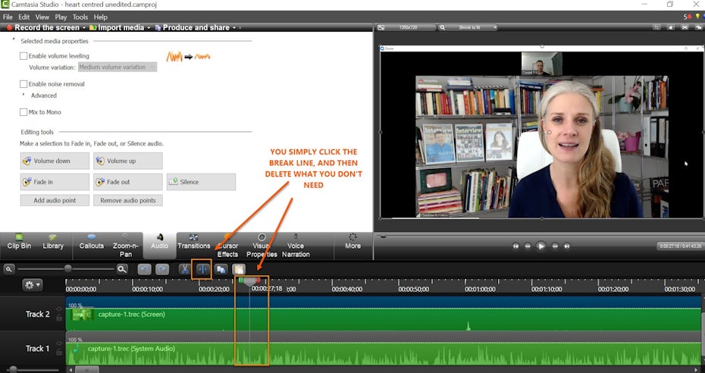Click the Undo arrow on timeline toolbar
The height and width of the screenshot is (373, 705).
[x=144, y=268]
